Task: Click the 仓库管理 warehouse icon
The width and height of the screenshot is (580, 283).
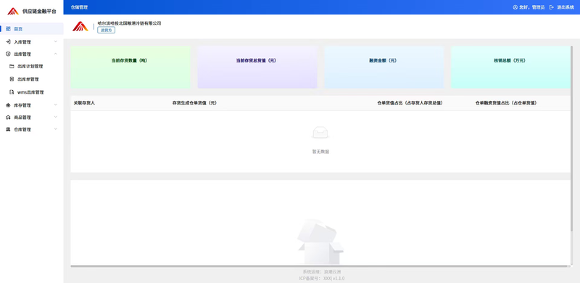Action: (8, 130)
